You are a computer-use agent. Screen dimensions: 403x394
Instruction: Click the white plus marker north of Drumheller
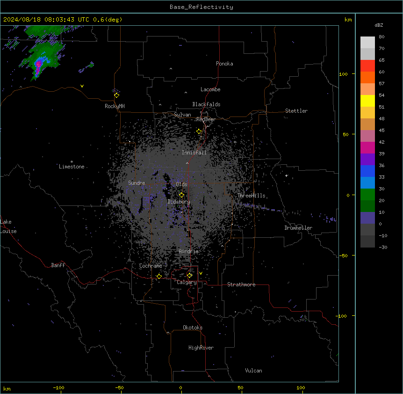[x=286, y=175]
